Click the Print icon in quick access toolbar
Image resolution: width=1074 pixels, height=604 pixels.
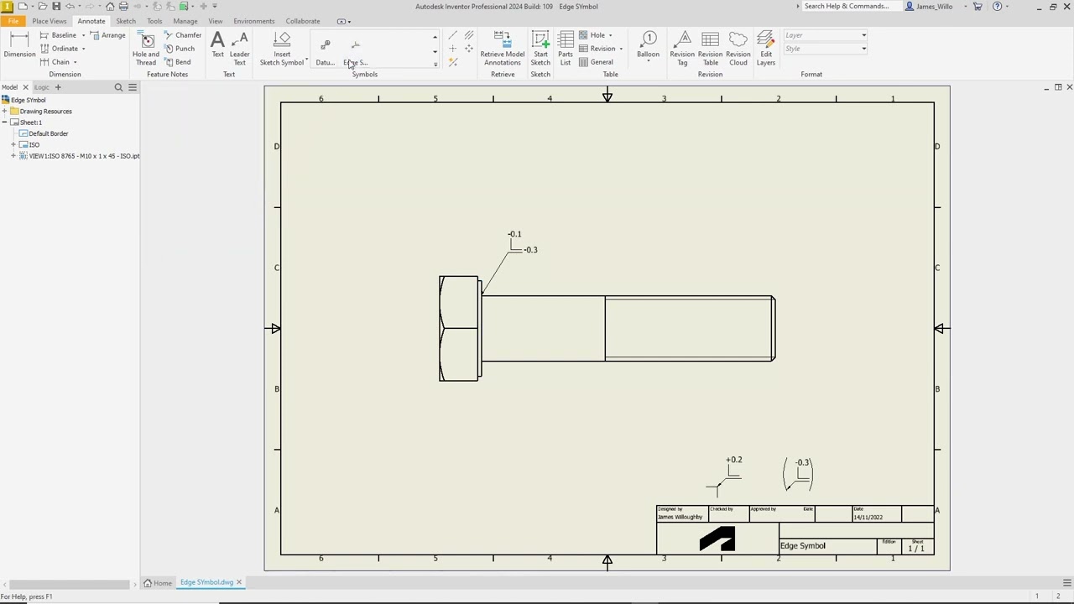click(x=123, y=6)
